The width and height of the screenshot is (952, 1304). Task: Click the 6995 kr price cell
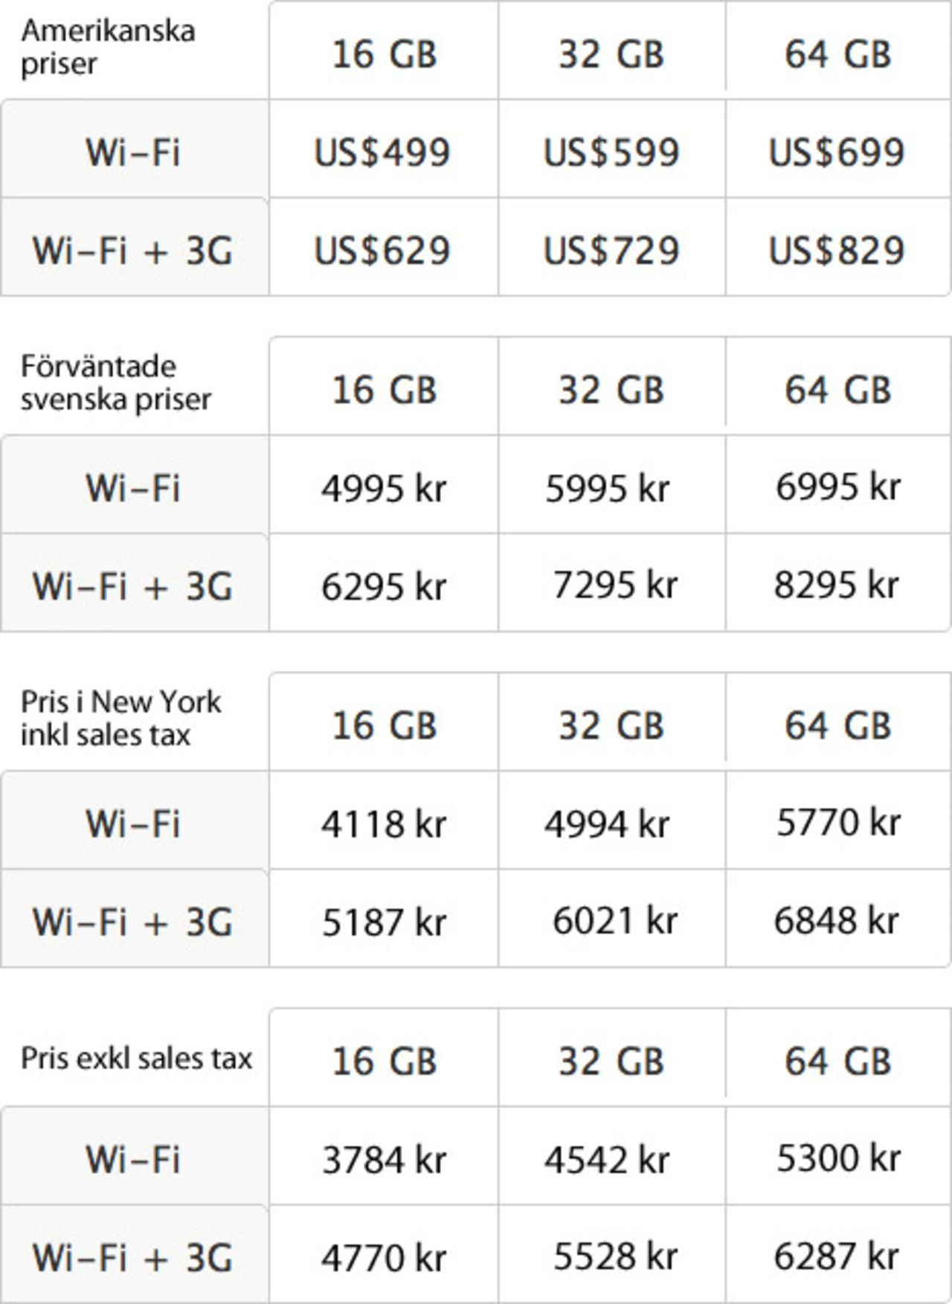[x=838, y=487]
